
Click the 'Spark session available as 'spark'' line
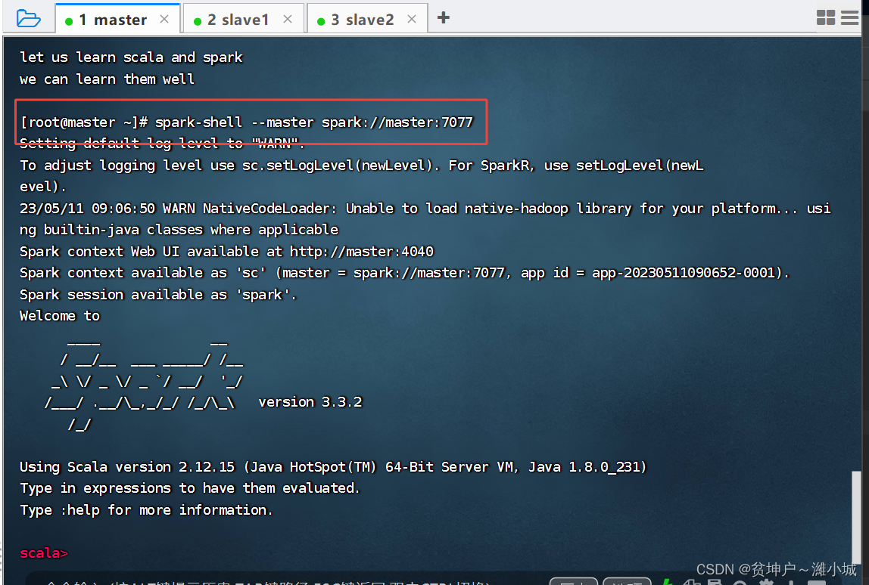(x=158, y=295)
